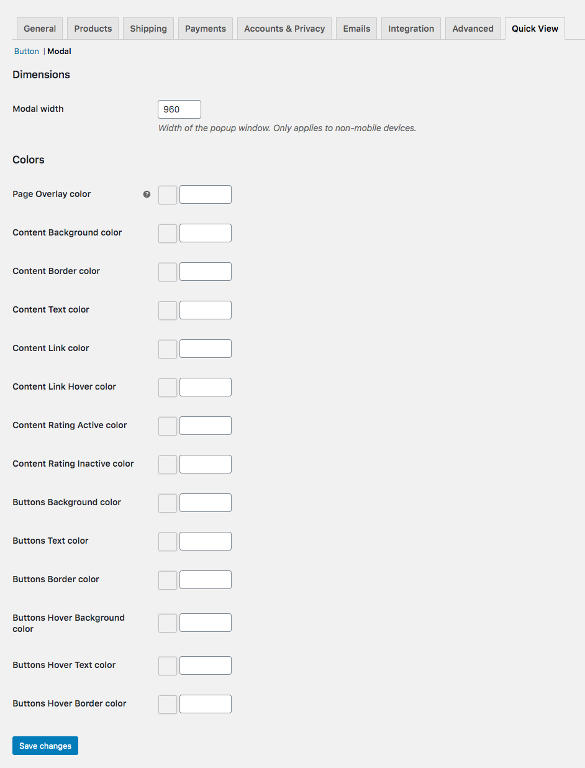Select the Accounts & Privacy tab
Image resolution: width=585 pixels, height=768 pixels.
pos(284,29)
